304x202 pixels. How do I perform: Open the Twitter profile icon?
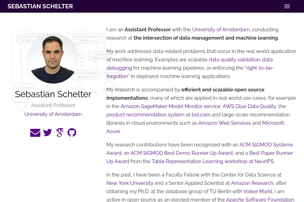[48, 133]
